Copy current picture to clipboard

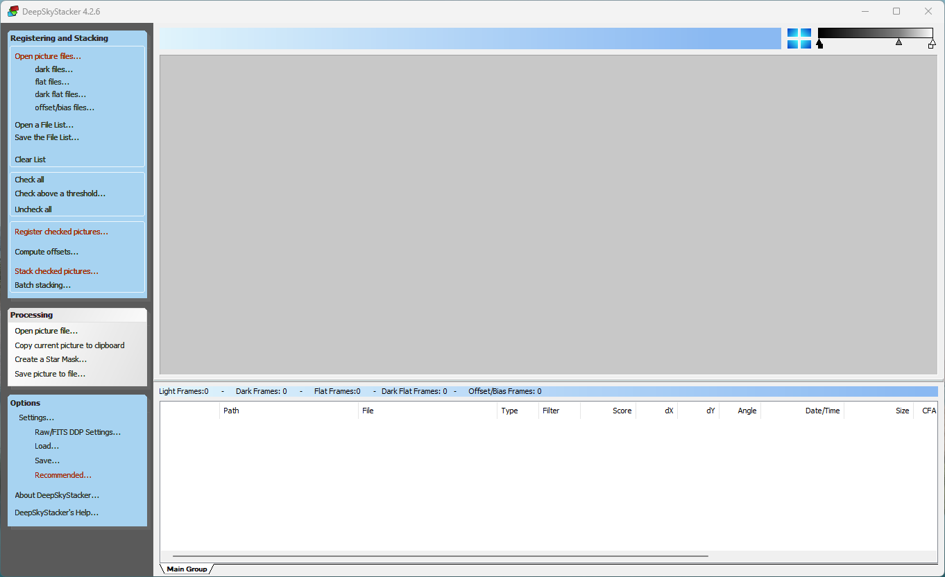pos(70,345)
